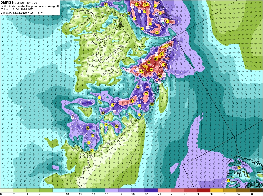Select the legend scale number '6'
Viewport: 263px width, 196px height.
[40, 194]
